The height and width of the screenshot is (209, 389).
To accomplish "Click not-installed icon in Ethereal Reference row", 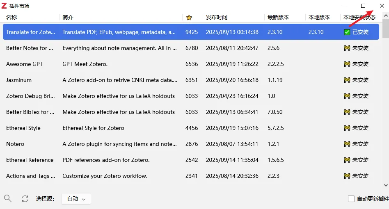I will pos(347,160).
